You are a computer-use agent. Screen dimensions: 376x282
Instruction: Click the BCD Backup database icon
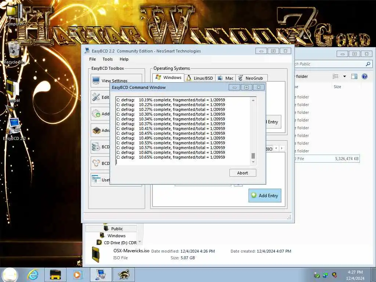tap(96, 147)
